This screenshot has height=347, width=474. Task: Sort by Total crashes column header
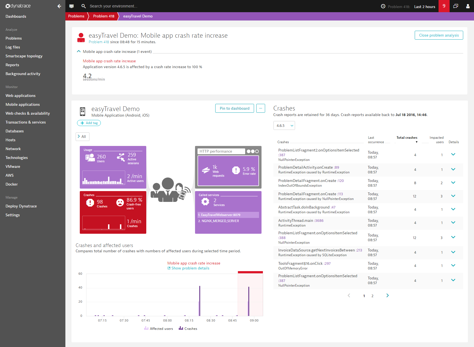click(407, 138)
